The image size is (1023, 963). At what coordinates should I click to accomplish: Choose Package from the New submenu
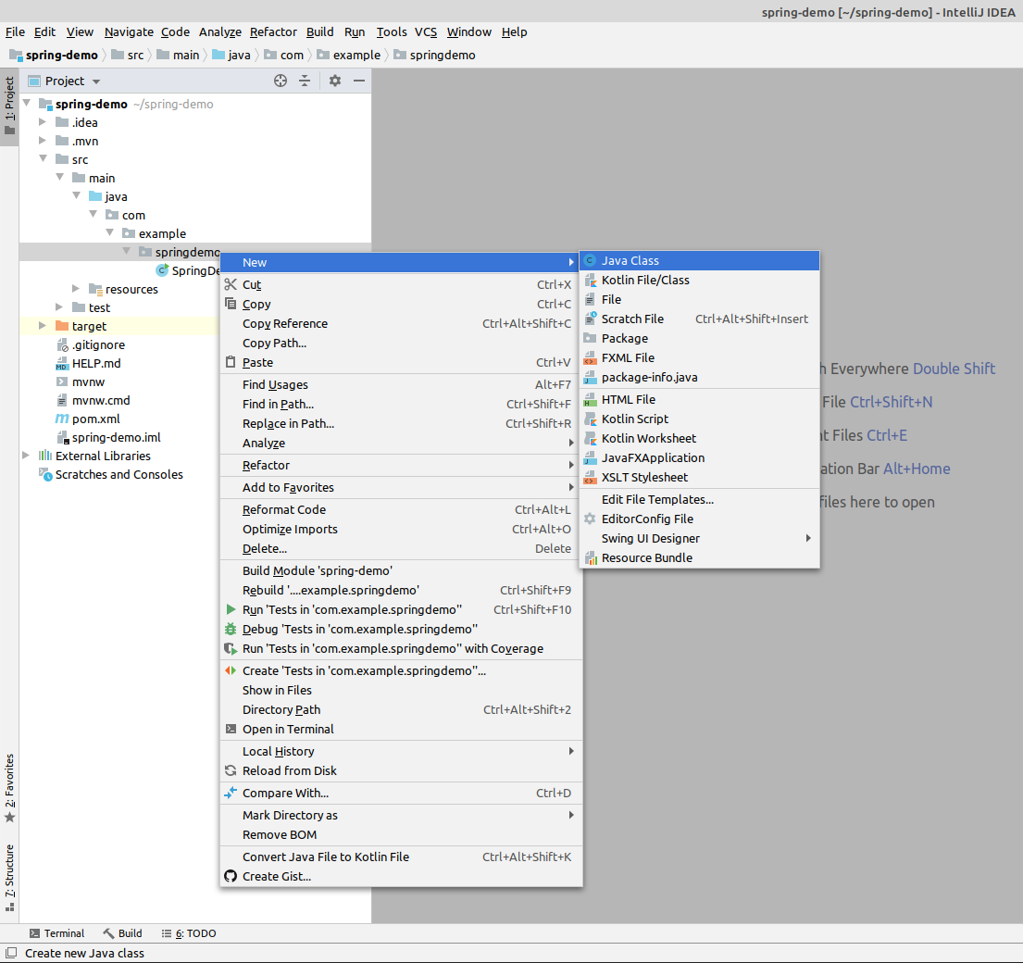pos(699,338)
